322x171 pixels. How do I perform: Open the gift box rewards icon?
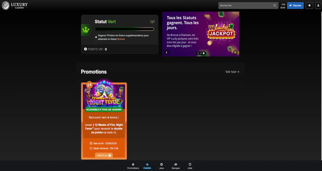pos(309,6)
